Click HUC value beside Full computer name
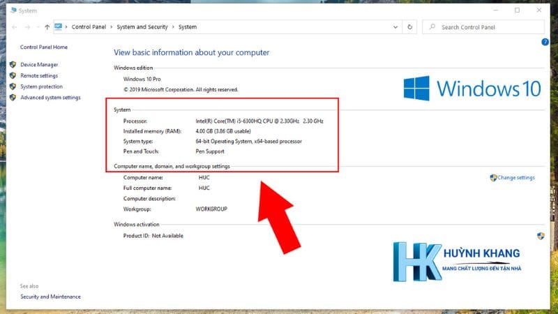The width and height of the screenshot is (558, 314). click(x=204, y=188)
